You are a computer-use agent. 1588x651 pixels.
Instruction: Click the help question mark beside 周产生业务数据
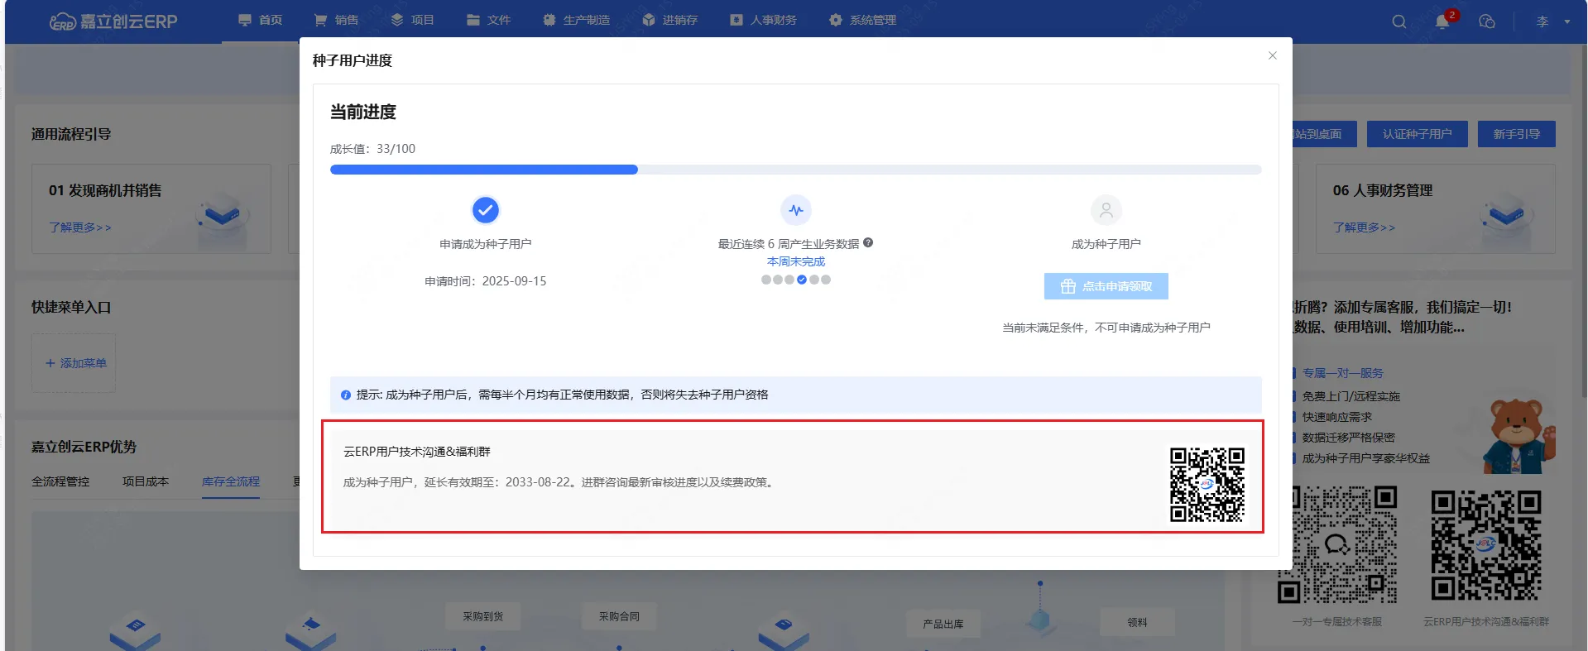click(x=868, y=243)
